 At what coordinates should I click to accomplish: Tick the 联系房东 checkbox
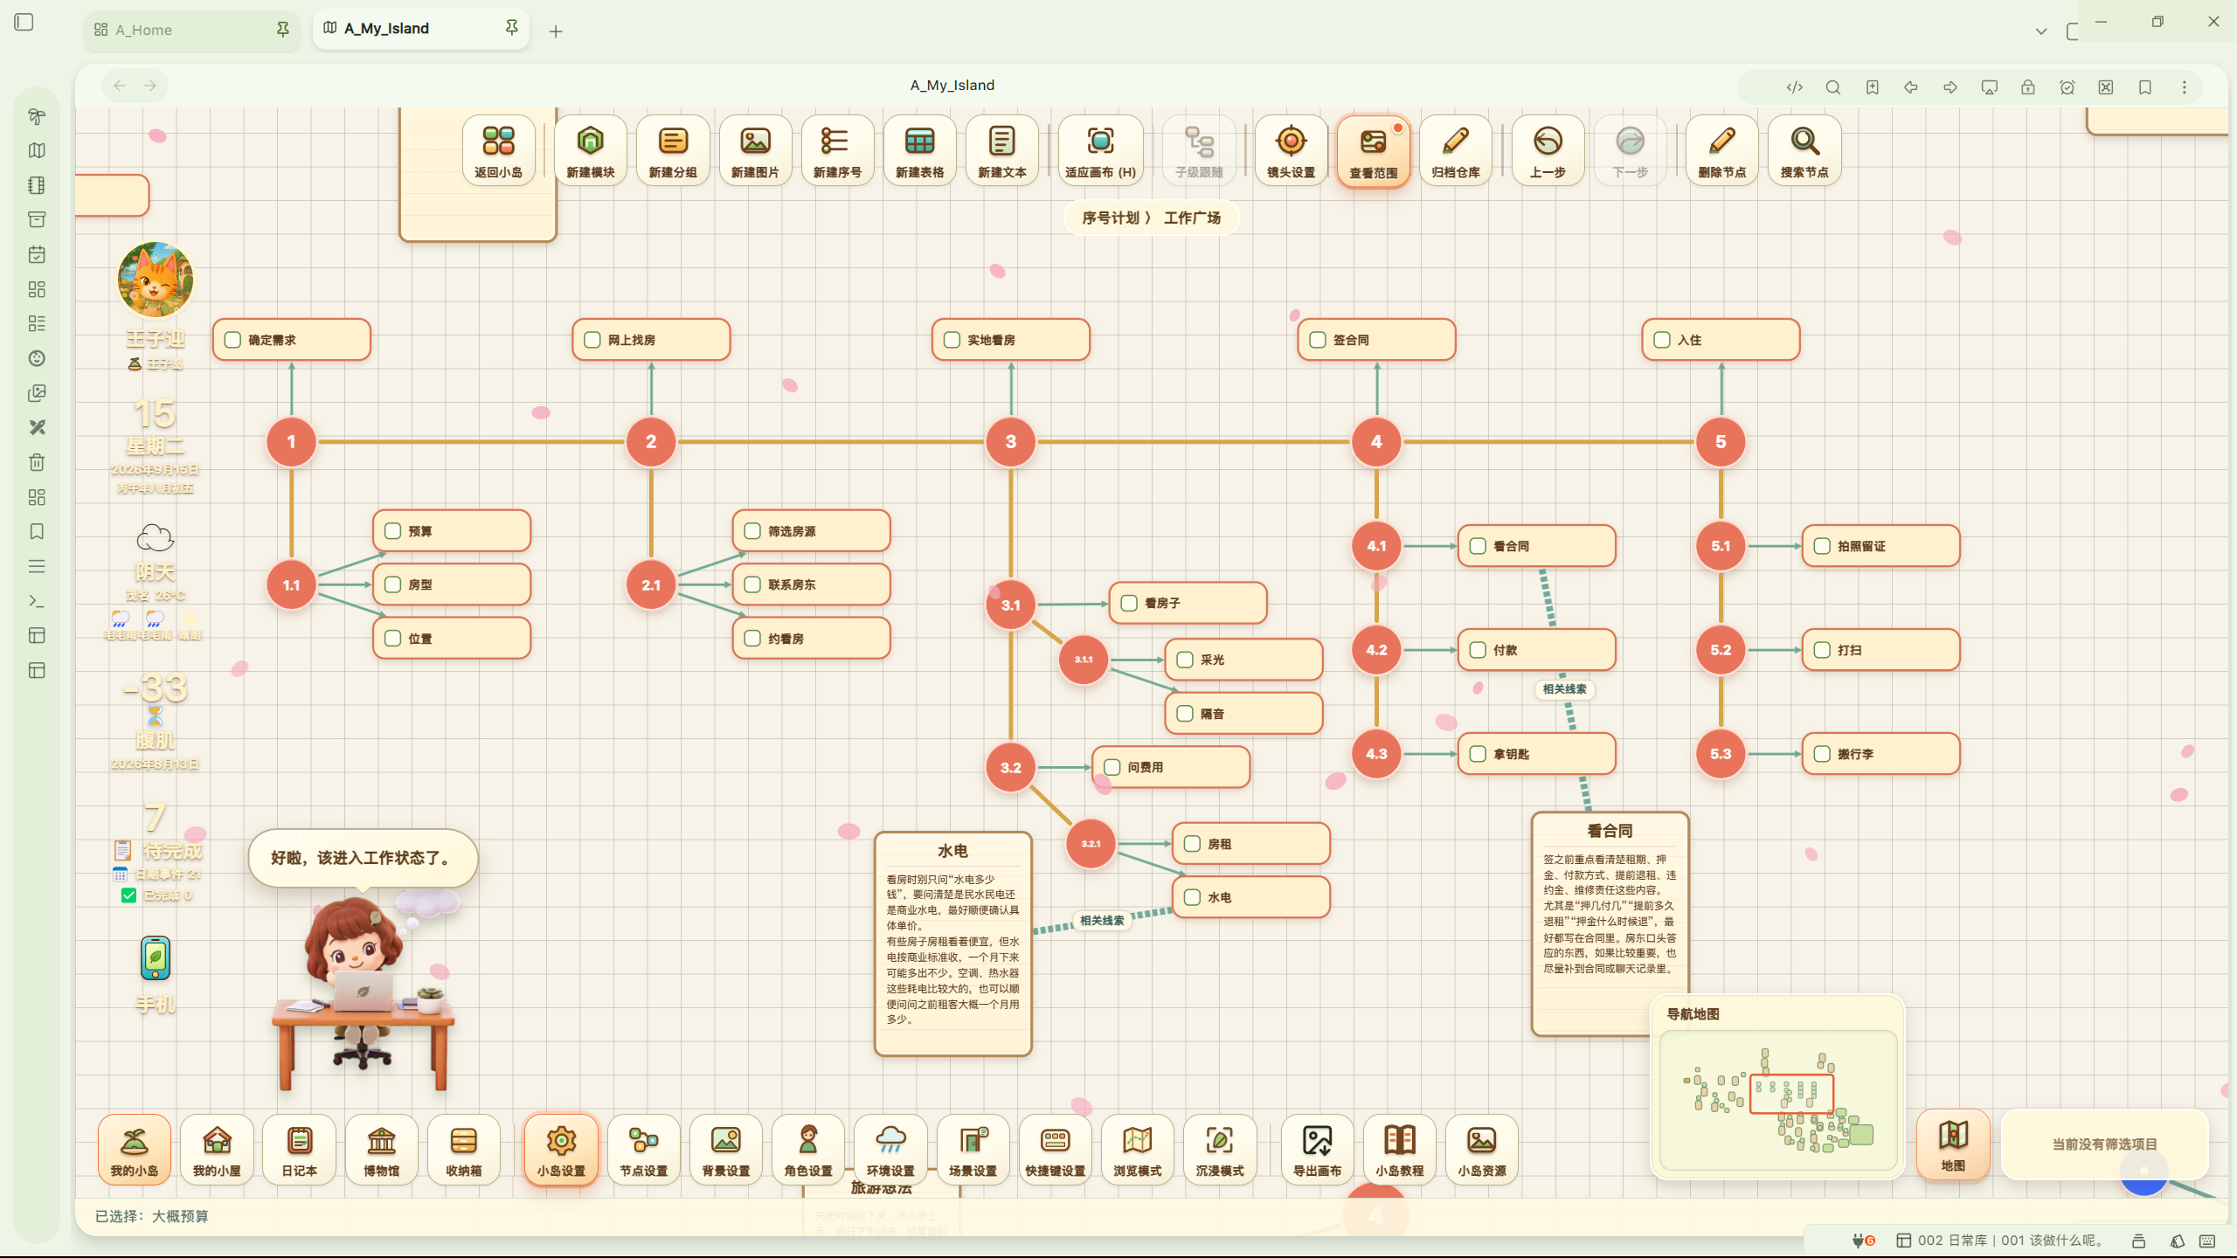click(752, 584)
